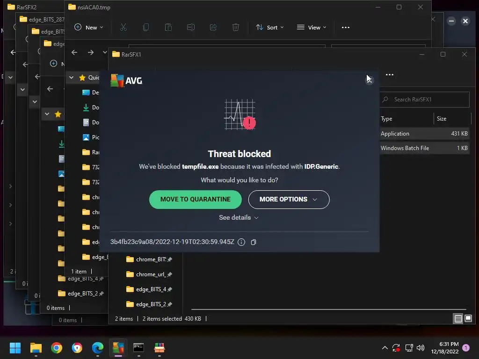The height and width of the screenshot is (359, 479).
Task: Open AVG app from taskbar
Action: coord(118,348)
